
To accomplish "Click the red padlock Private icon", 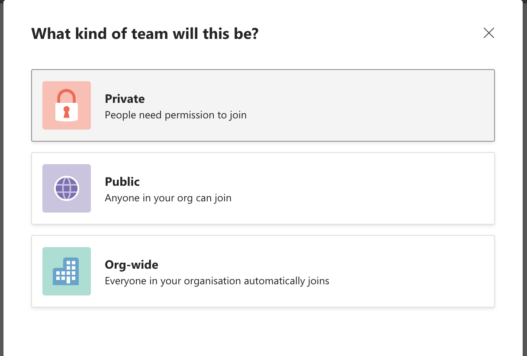I will tap(67, 105).
